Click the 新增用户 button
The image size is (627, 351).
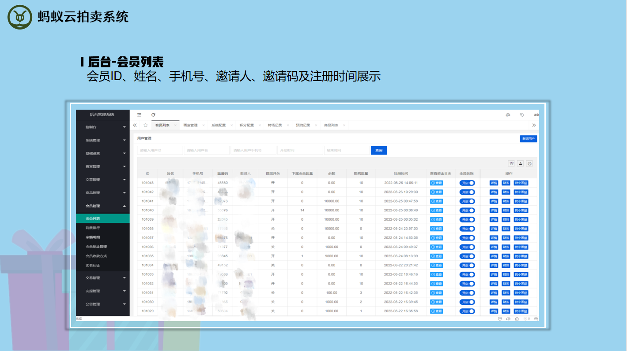pyautogui.click(x=528, y=139)
